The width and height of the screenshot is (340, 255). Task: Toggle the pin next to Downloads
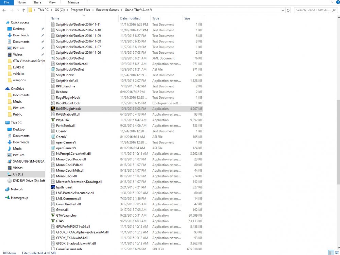pyautogui.click(x=43, y=35)
